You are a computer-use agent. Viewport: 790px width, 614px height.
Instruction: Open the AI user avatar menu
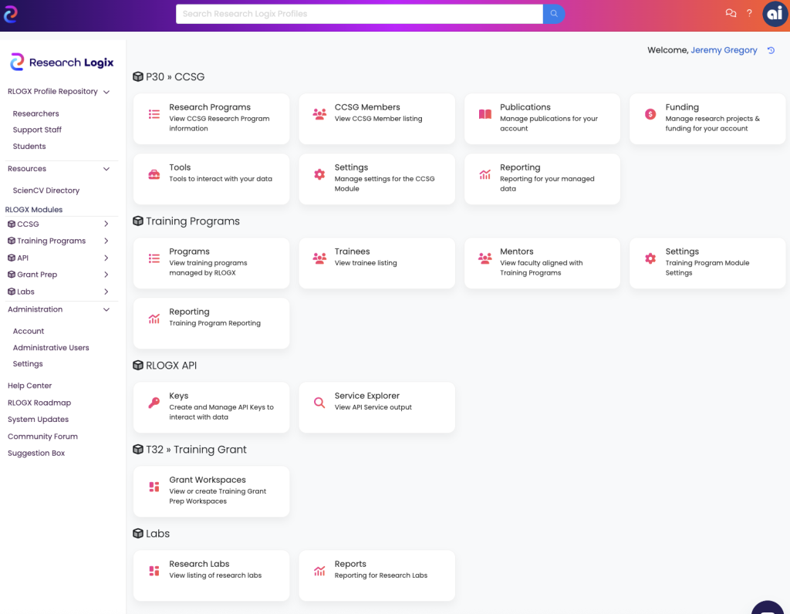(x=775, y=14)
